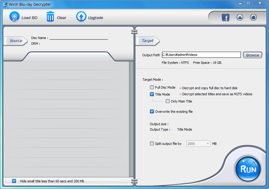
Task: Click the 'Free Space : 19 GB.' text
Action: [x=208, y=63]
